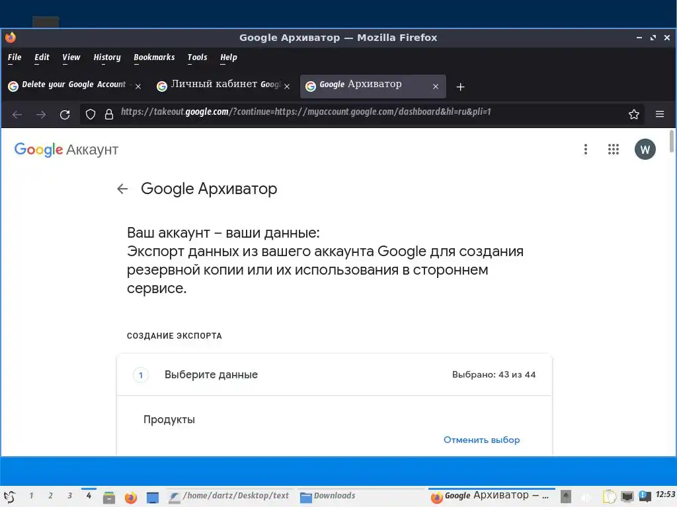Click the removable media eject tray icon
Screen dimensions: 677x507
(x=566, y=496)
